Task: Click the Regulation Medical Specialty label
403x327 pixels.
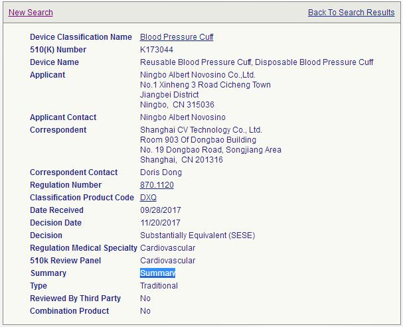Action: click(84, 248)
